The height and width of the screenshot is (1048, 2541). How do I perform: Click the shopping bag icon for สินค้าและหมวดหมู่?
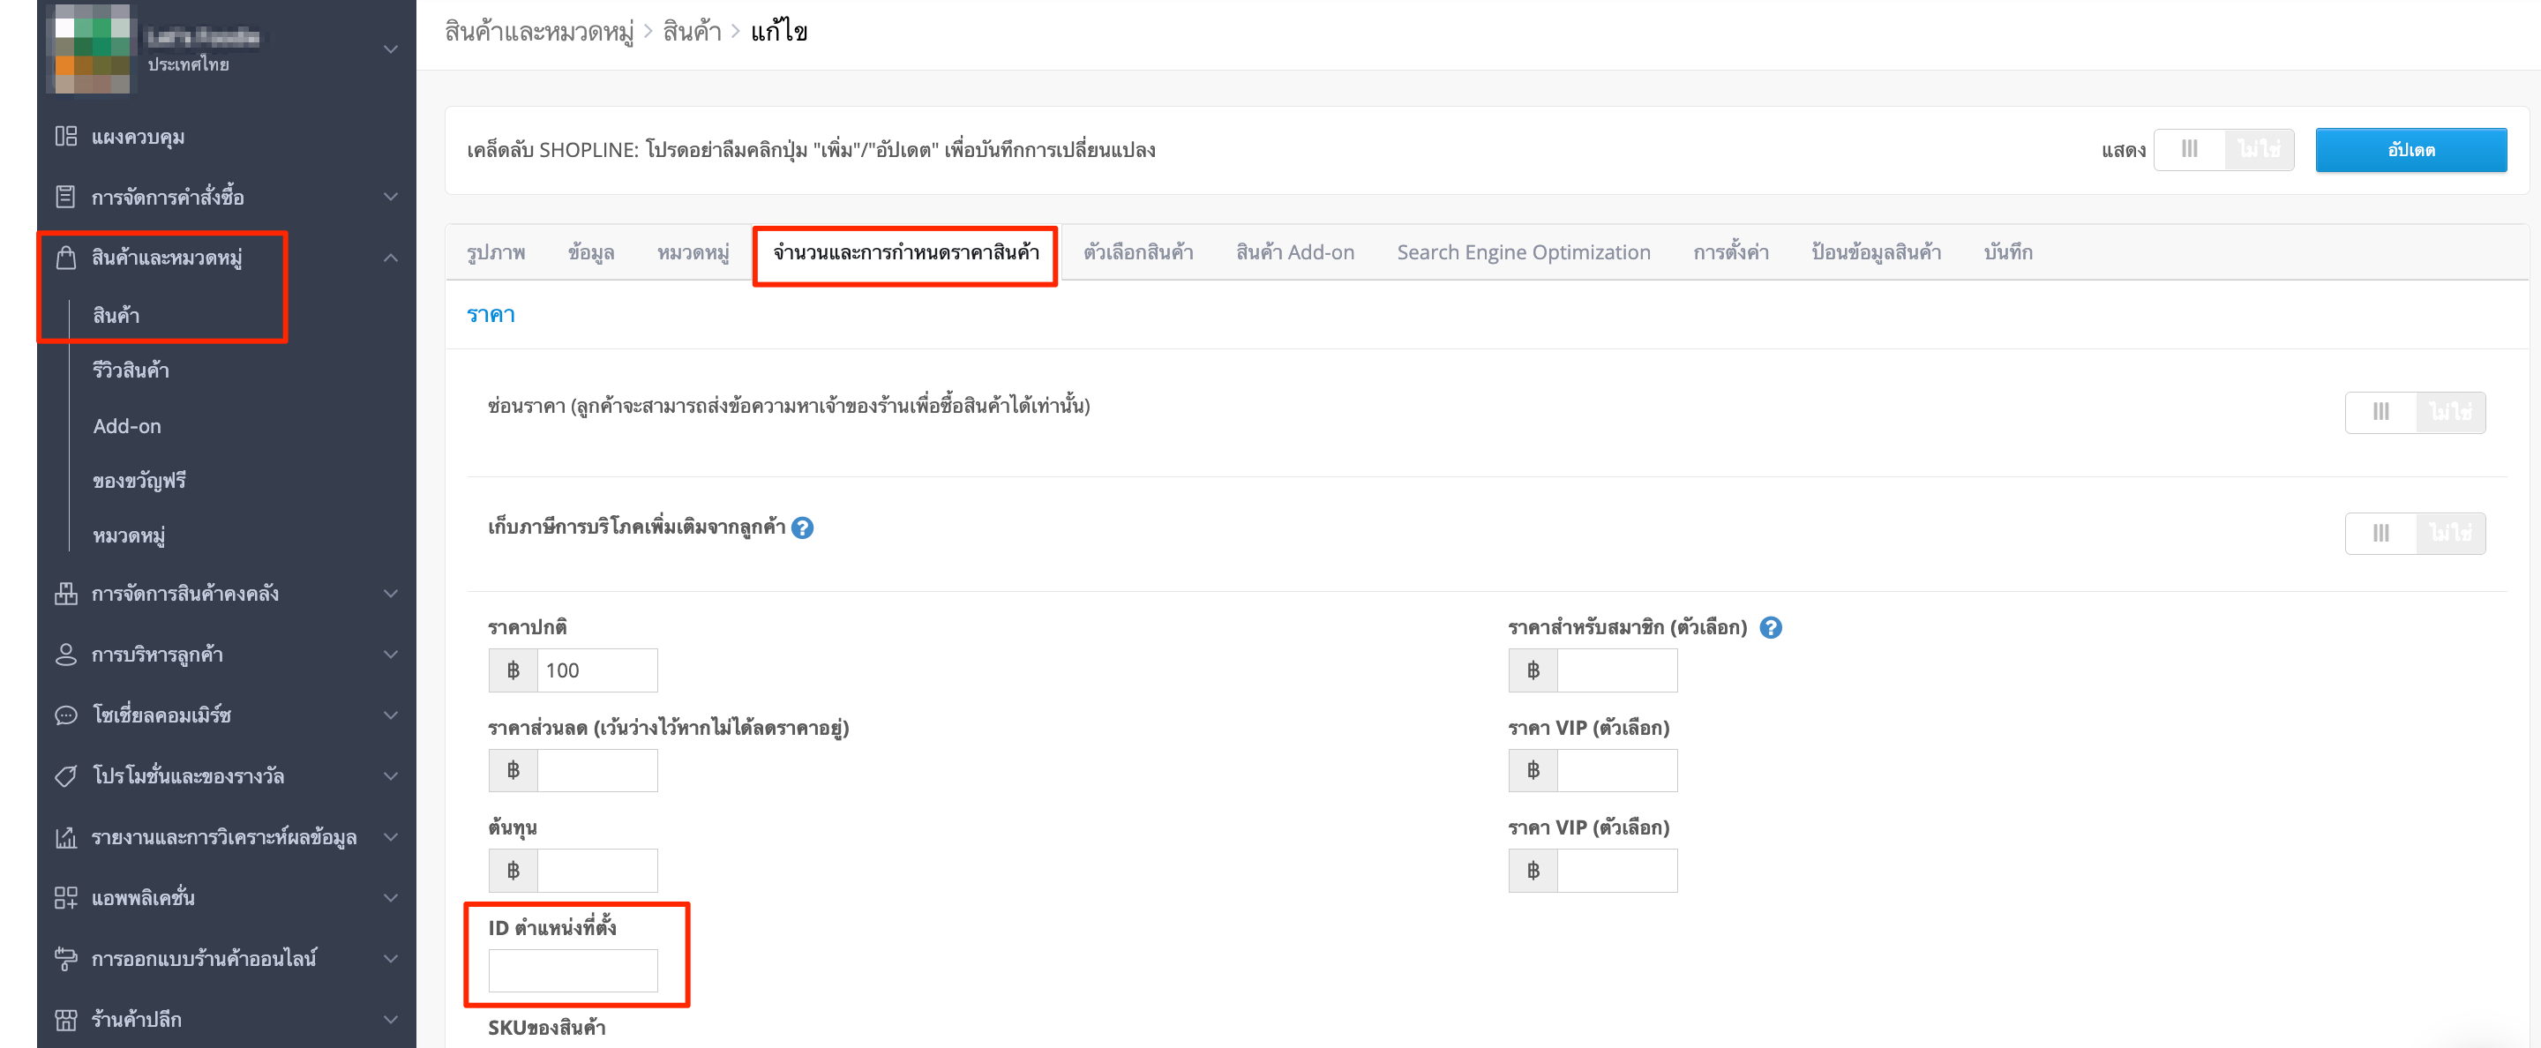click(x=66, y=258)
